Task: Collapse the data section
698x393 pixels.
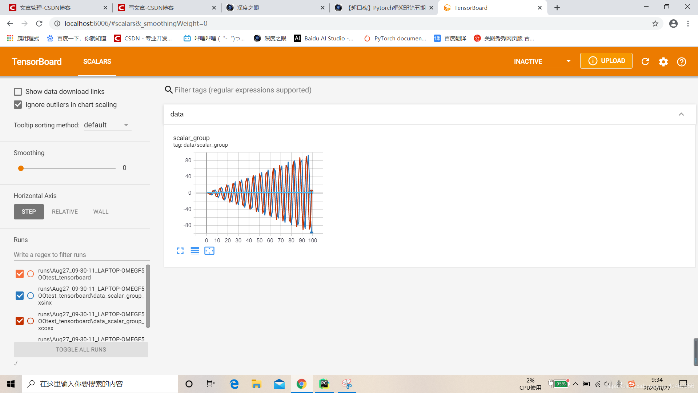Action: [x=681, y=114]
